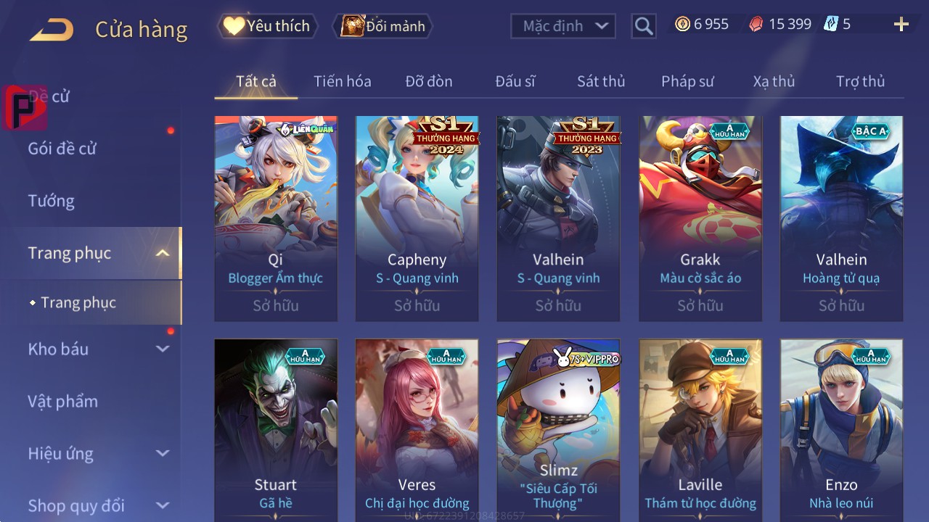Open Đổi mảnh chest icon
The height and width of the screenshot is (522, 929).
click(353, 26)
